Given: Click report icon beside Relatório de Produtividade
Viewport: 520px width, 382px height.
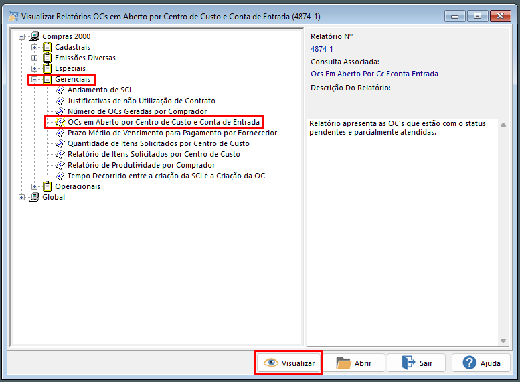Looking at the screenshot, I should [60, 165].
